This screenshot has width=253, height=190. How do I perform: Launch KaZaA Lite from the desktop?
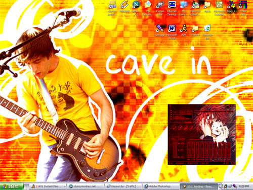[160, 8]
